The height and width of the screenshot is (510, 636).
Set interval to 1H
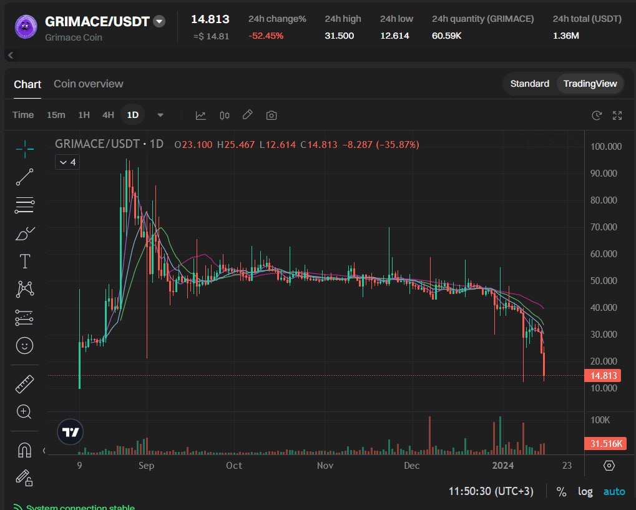[x=84, y=115]
